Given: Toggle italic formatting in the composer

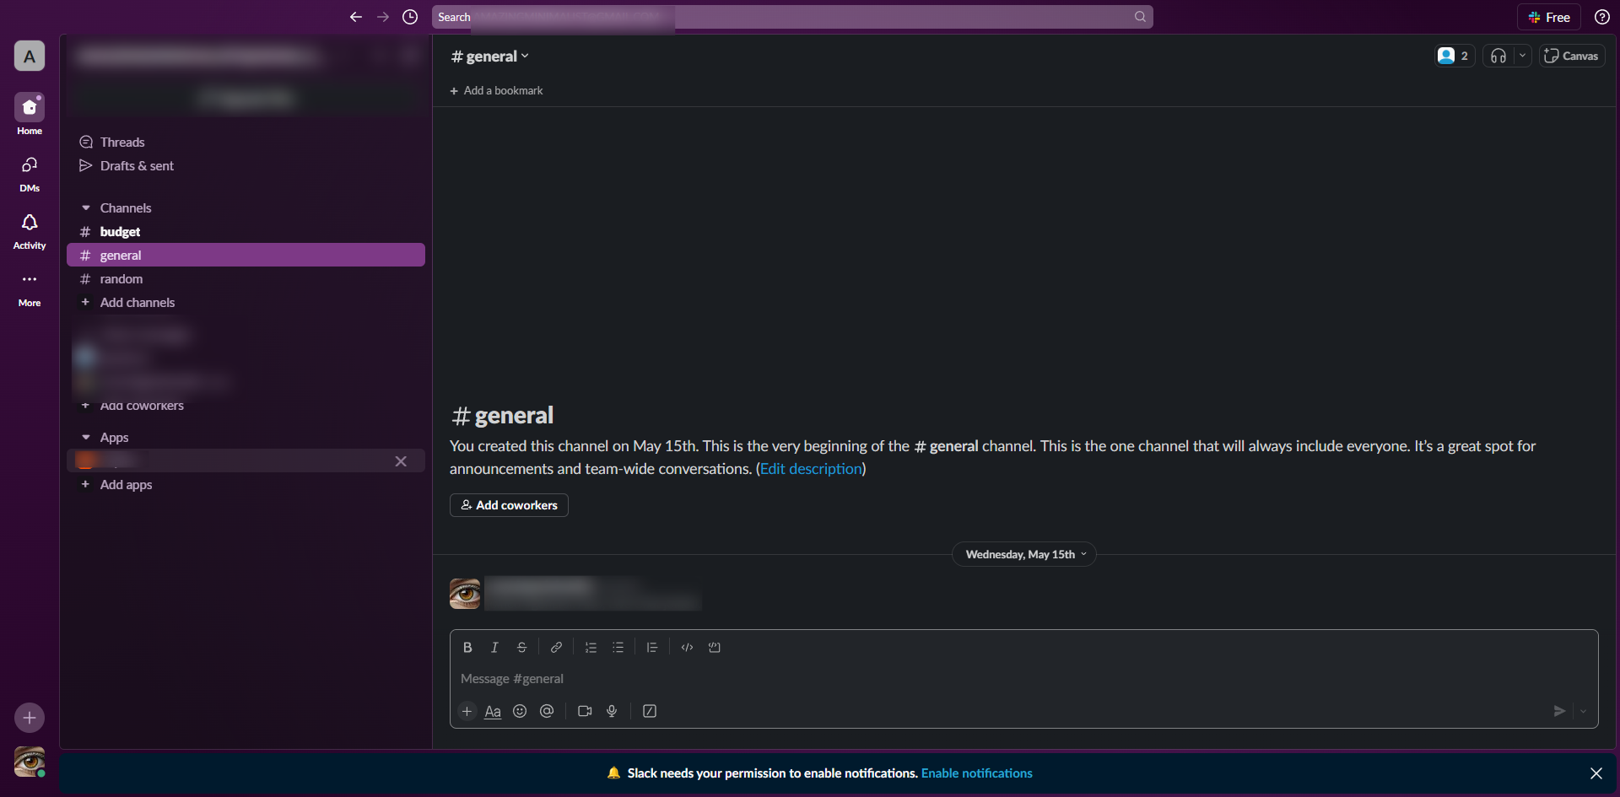Looking at the screenshot, I should click(494, 648).
